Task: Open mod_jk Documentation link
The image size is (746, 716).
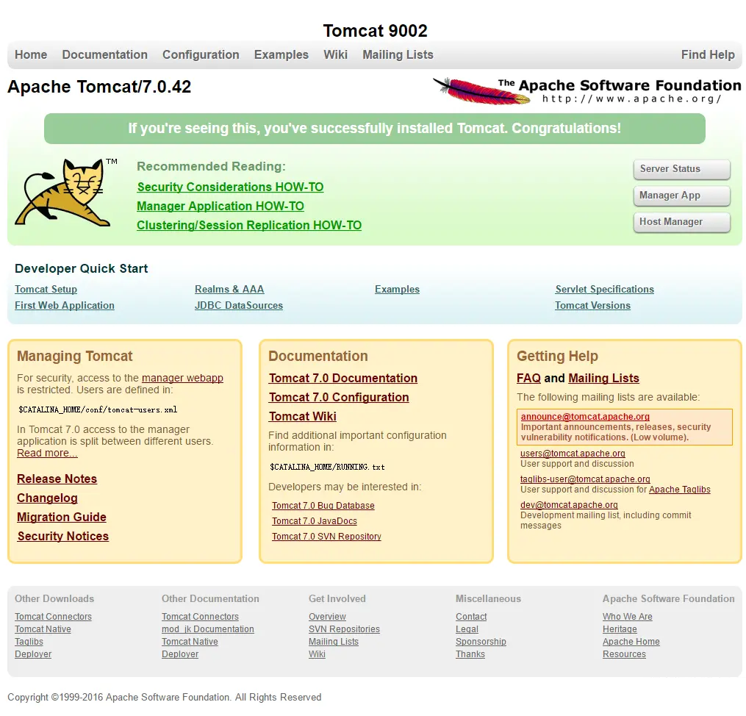Action: click(208, 629)
